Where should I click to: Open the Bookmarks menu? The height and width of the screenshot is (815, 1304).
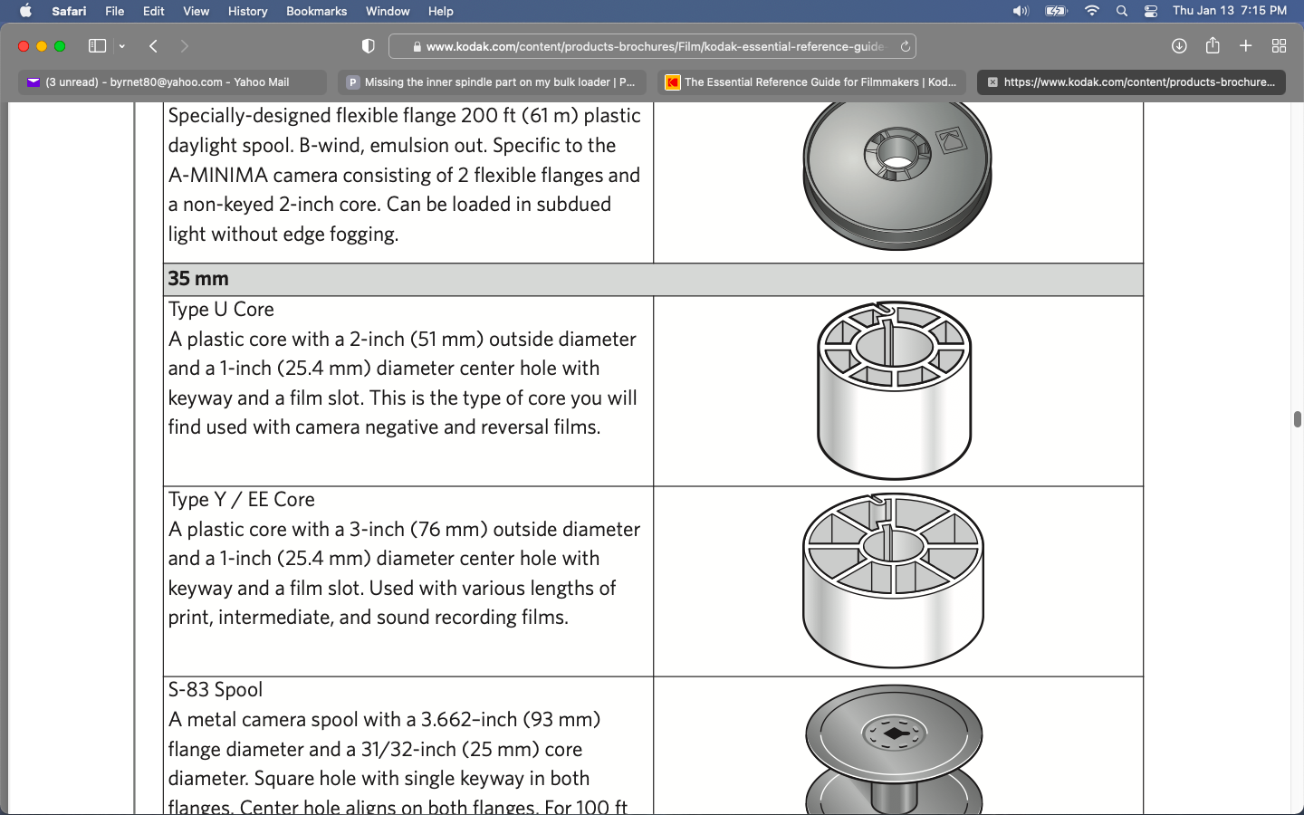click(316, 11)
